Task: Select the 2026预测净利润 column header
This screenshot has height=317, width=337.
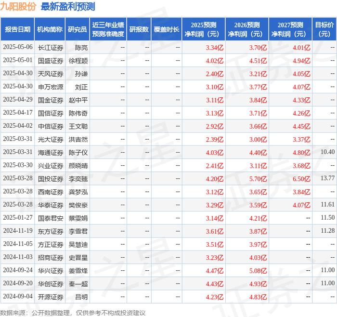Action: pyautogui.click(x=247, y=29)
